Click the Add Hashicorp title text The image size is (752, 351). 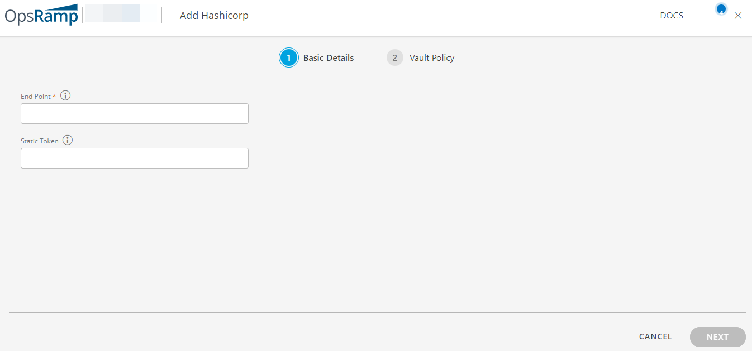coord(214,16)
